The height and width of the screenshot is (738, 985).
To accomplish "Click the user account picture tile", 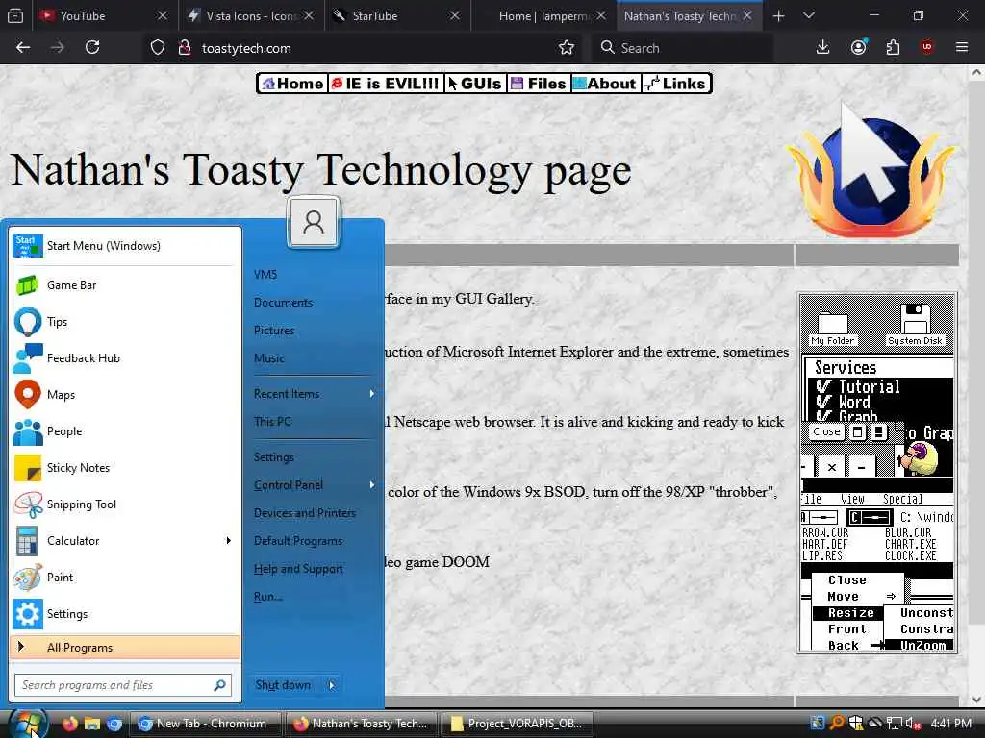I will click(x=314, y=222).
